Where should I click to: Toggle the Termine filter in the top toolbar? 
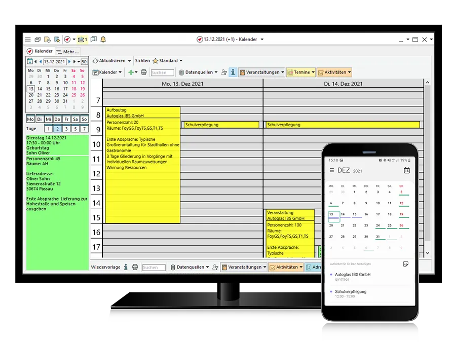[x=301, y=72]
